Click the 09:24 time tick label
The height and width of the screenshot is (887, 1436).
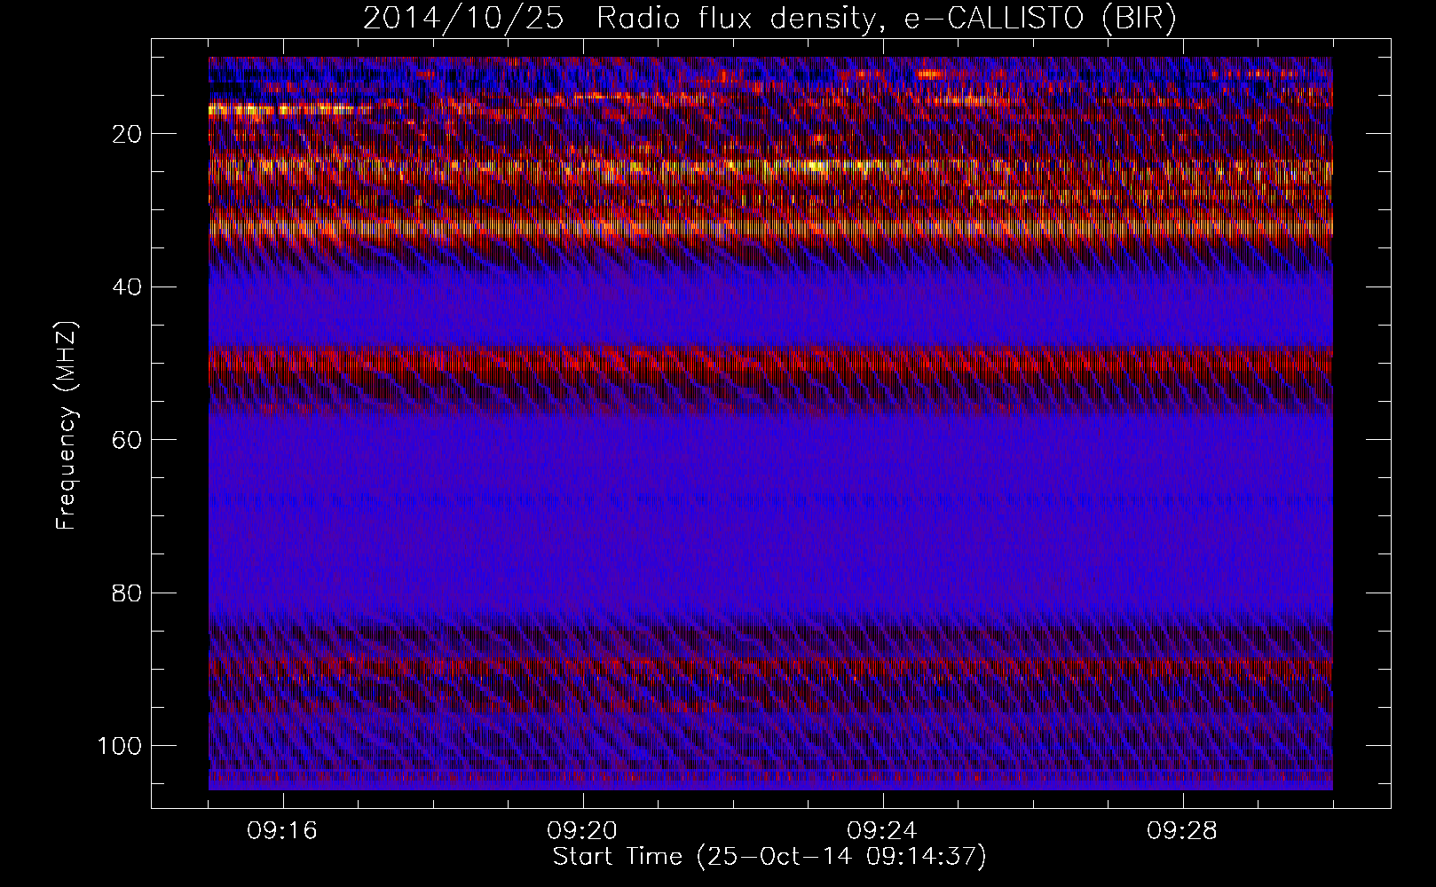(882, 831)
